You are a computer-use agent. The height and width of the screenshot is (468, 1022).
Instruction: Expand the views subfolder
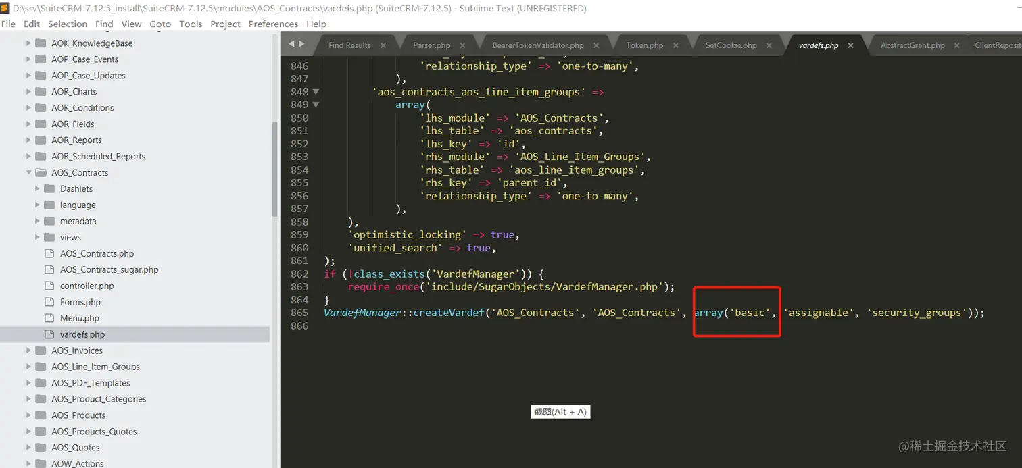pyautogui.click(x=38, y=238)
